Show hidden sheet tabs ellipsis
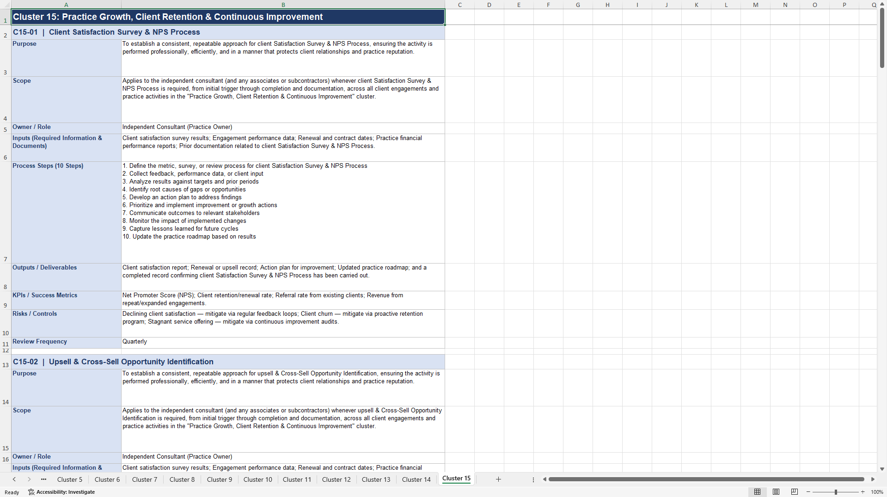Image resolution: width=887 pixels, height=497 pixels. (x=44, y=479)
